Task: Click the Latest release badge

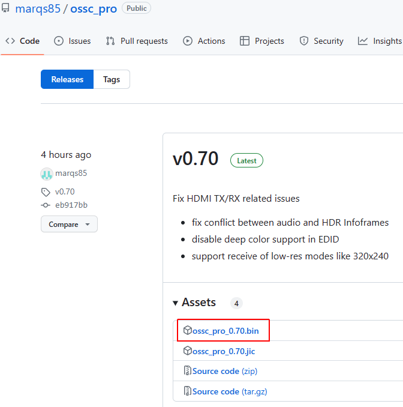Action: [x=246, y=160]
